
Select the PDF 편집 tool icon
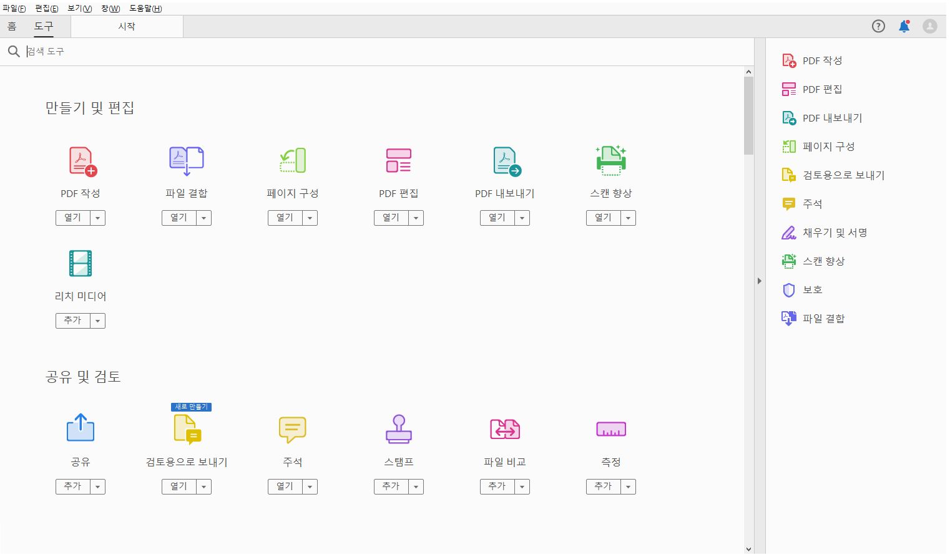[x=398, y=160]
